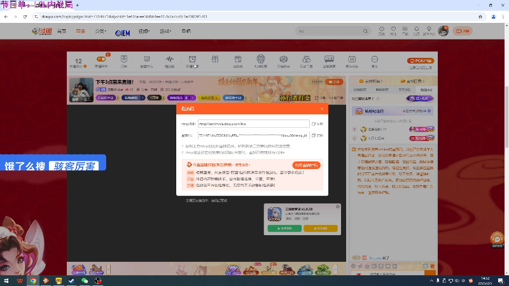Select the rank 1 user row
Viewport: 509px width, 286px height.
coord(393,129)
